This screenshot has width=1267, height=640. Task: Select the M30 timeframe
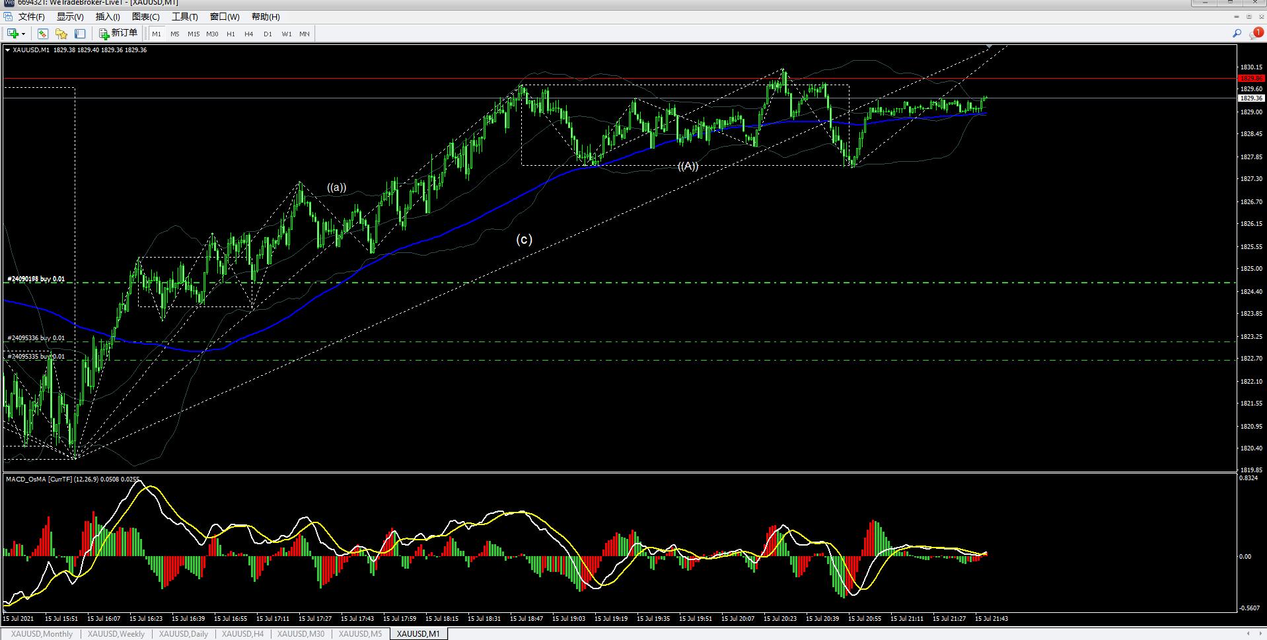[212, 34]
